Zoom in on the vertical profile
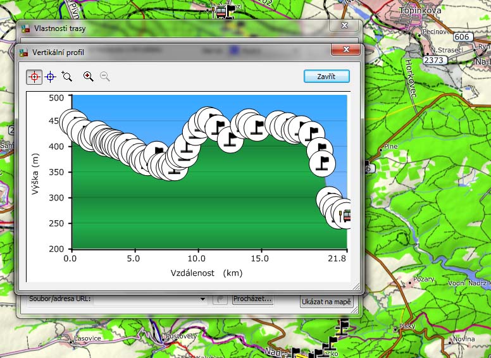 point(89,77)
